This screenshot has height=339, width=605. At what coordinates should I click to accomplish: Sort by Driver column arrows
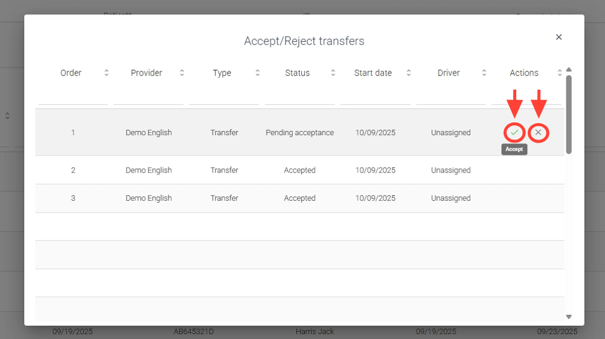(x=484, y=73)
